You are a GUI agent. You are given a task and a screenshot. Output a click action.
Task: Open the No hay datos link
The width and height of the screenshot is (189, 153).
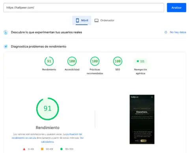[178, 32]
